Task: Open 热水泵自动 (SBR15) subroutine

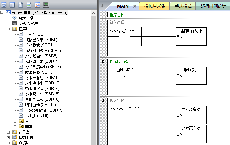Action: 42,94
